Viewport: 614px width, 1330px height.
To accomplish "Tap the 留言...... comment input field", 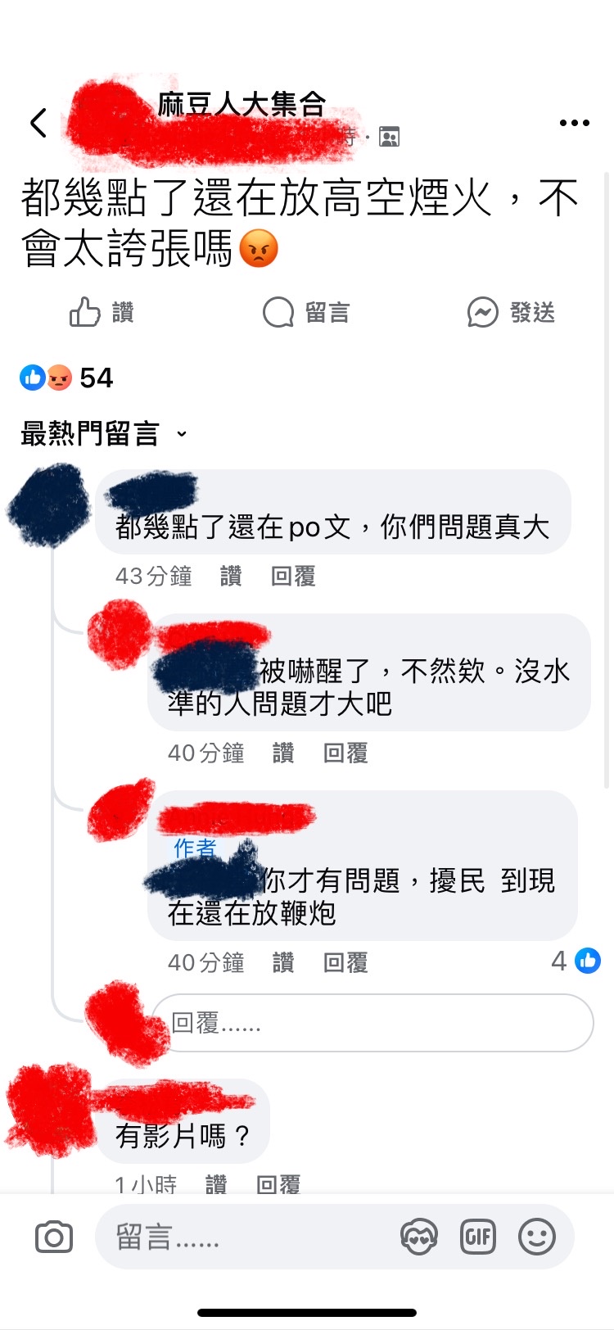I will pyautogui.click(x=246, y=1237).
